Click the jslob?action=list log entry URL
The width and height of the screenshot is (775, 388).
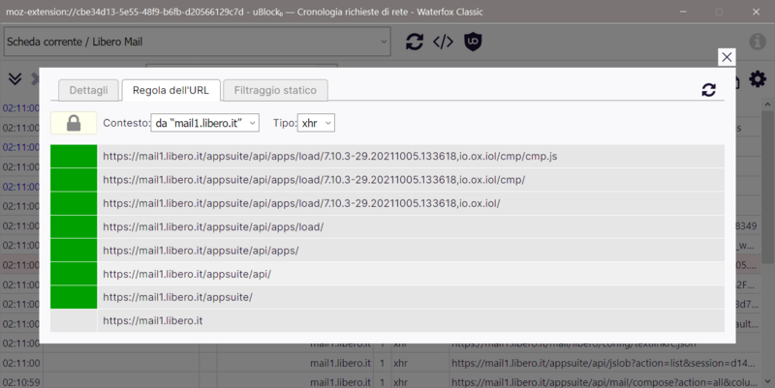pyautogui.click(x=604, y=363)
